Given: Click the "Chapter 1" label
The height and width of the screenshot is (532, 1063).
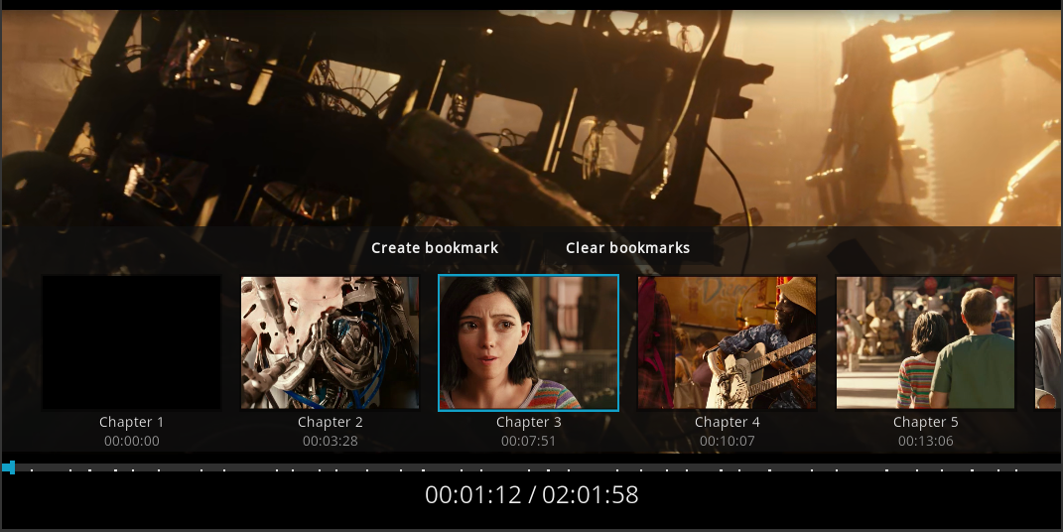Looking at the screenshot, I should click(132, 422).
